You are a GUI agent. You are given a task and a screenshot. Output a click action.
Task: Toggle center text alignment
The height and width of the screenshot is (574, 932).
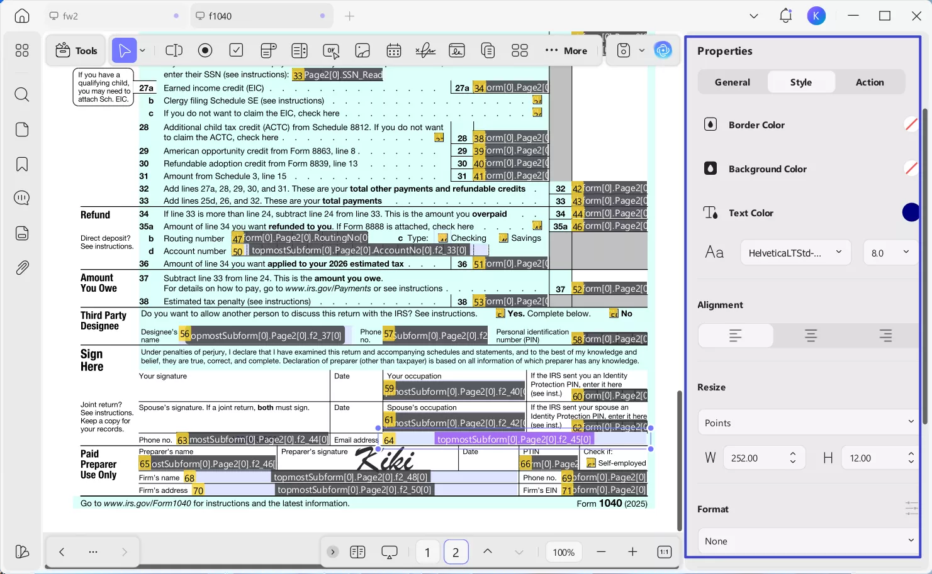pyautogui.click(x=811, y=335)
